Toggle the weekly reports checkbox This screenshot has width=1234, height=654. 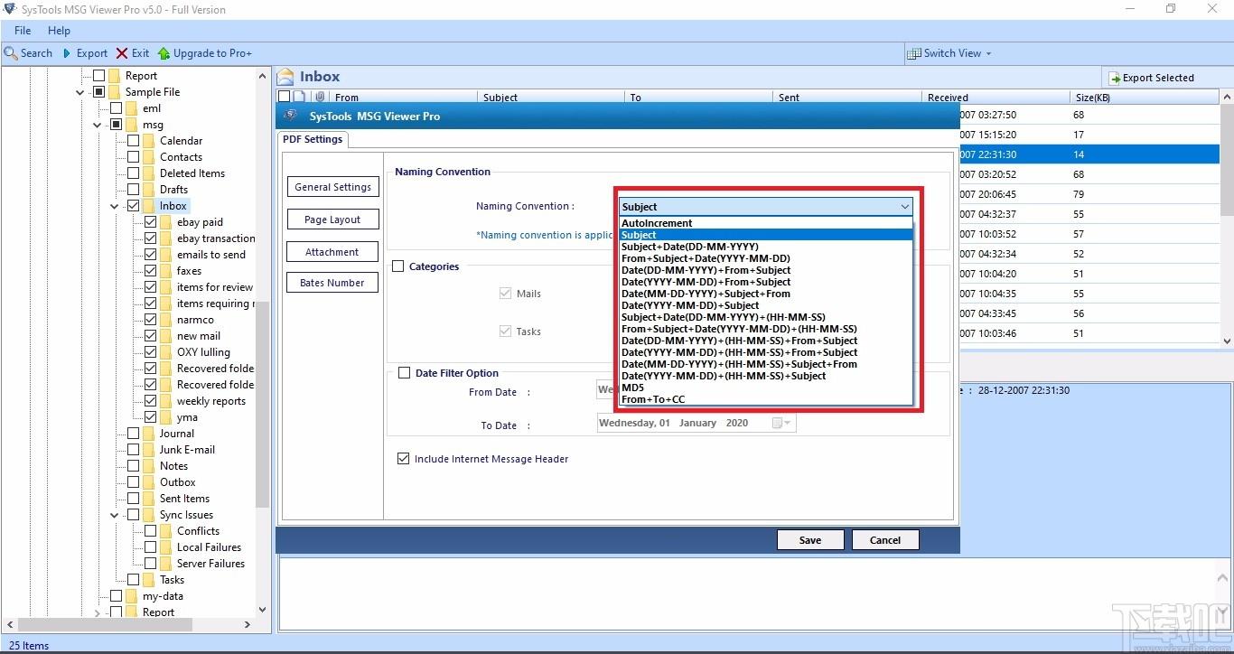[x=150, y=401]
